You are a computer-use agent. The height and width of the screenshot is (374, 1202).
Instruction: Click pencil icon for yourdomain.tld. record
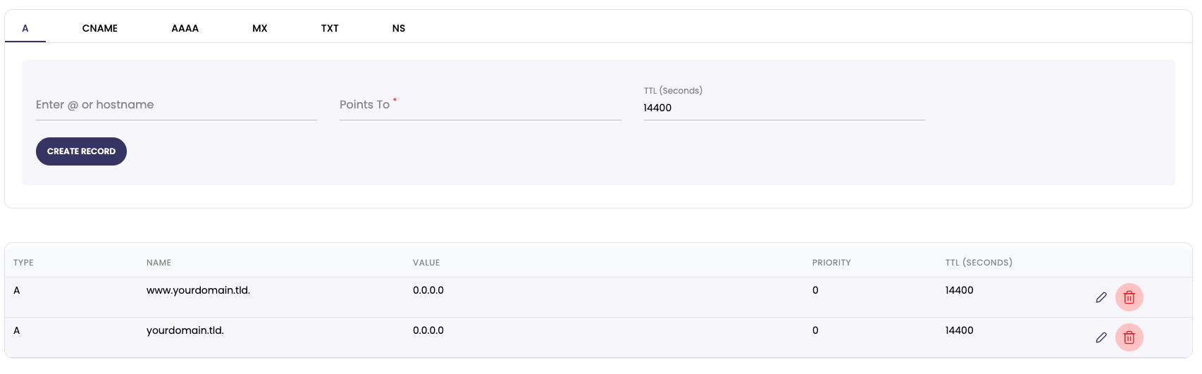click(x=1101, y=337)
